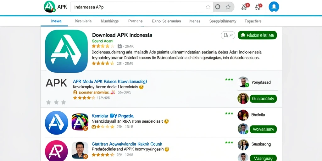Click the green 'Vasnguay' button
Viewport: 322px width, 161px height.
tap(263, 158)
